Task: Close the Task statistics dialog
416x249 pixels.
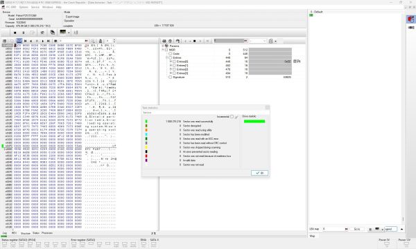Action: (267, 107)
